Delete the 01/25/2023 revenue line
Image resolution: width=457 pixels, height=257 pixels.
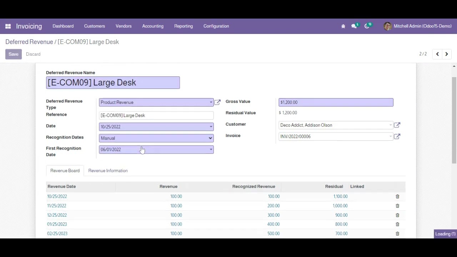coord(397,224)
